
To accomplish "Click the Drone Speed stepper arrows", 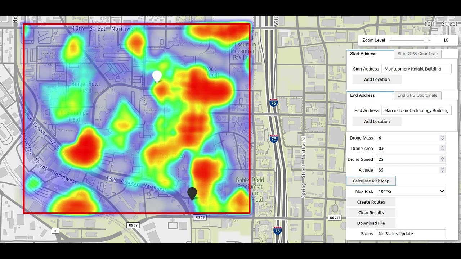I will pos(442,159).
